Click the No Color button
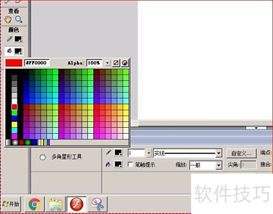The height and width of the screenshot is (214, 273). click(116, 63)
